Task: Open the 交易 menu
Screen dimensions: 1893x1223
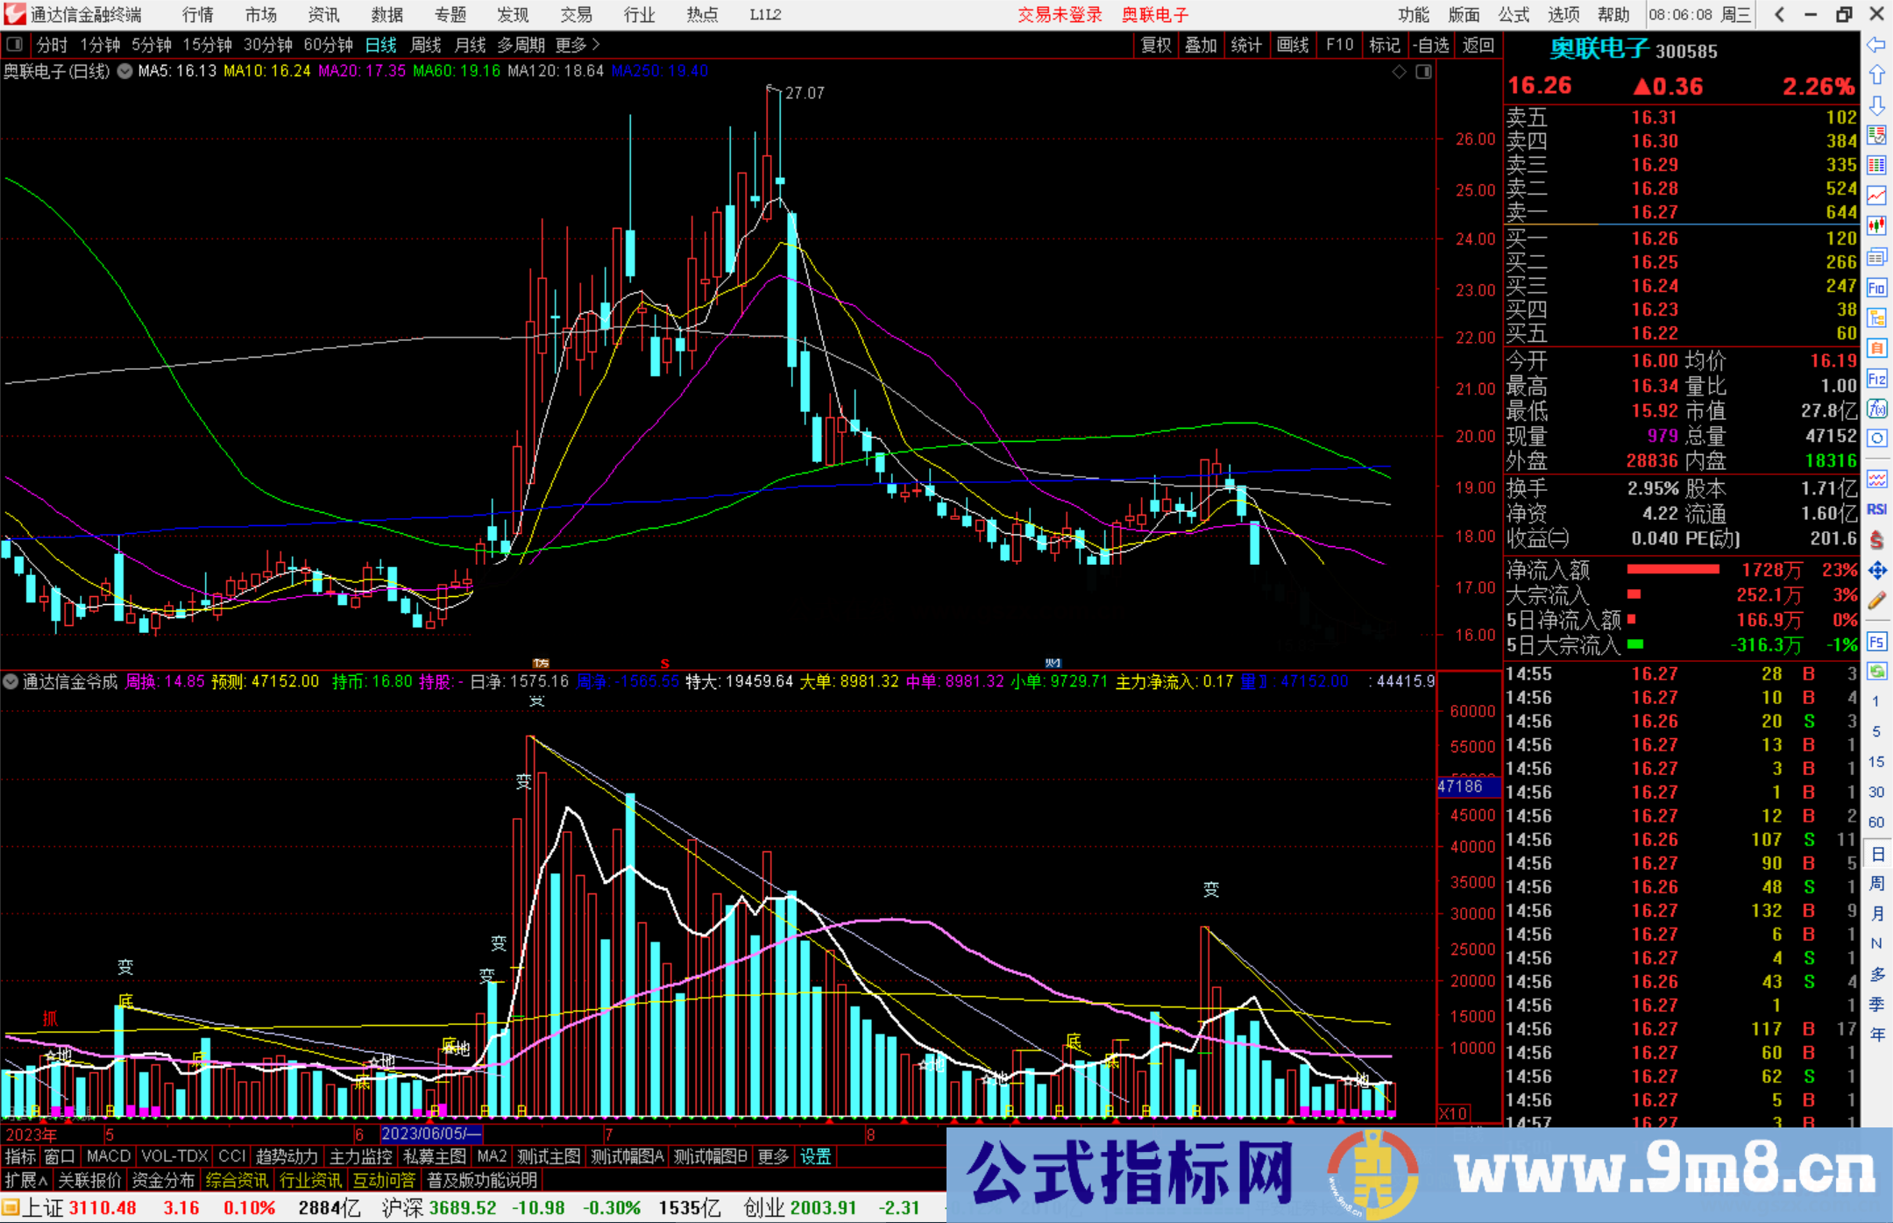Action: tap(577, 15)
